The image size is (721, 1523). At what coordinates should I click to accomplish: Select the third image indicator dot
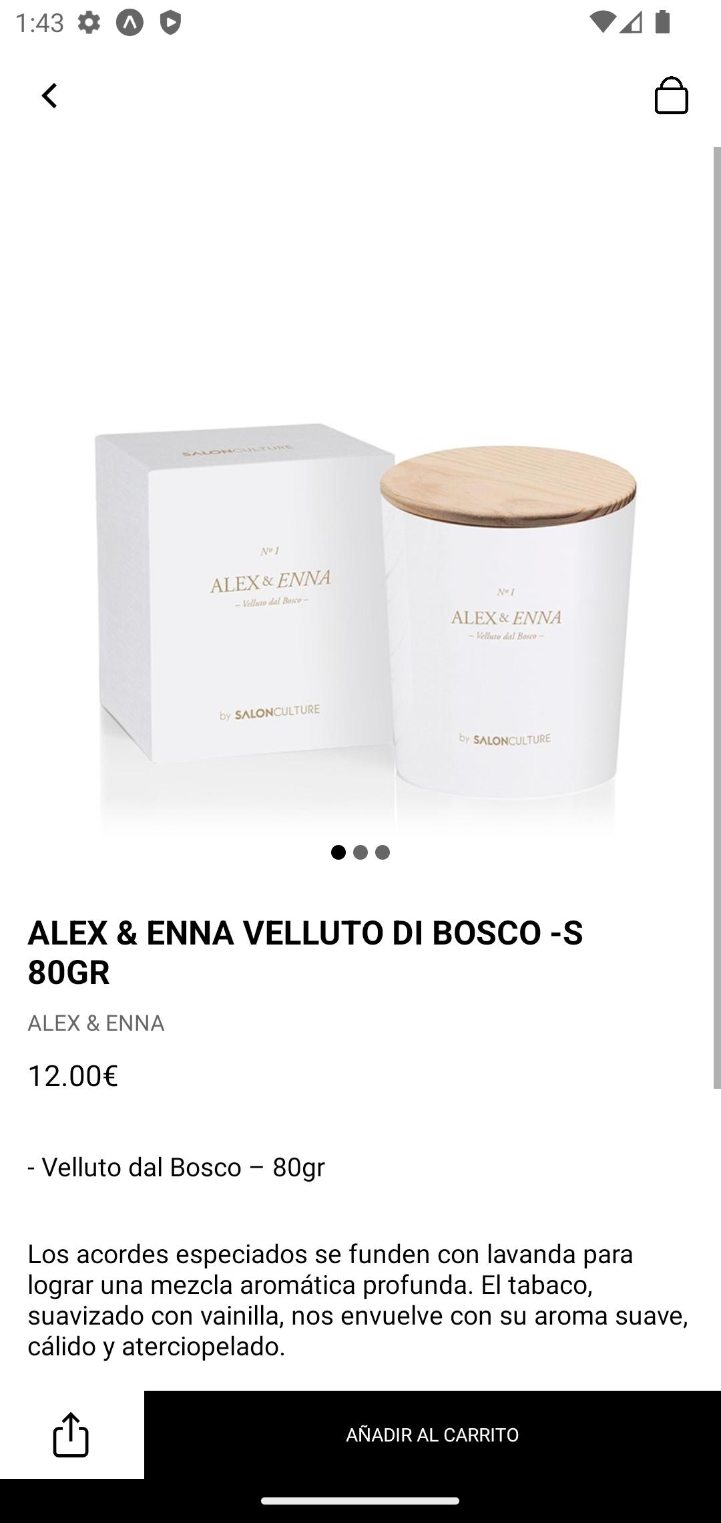pos(383,852)
